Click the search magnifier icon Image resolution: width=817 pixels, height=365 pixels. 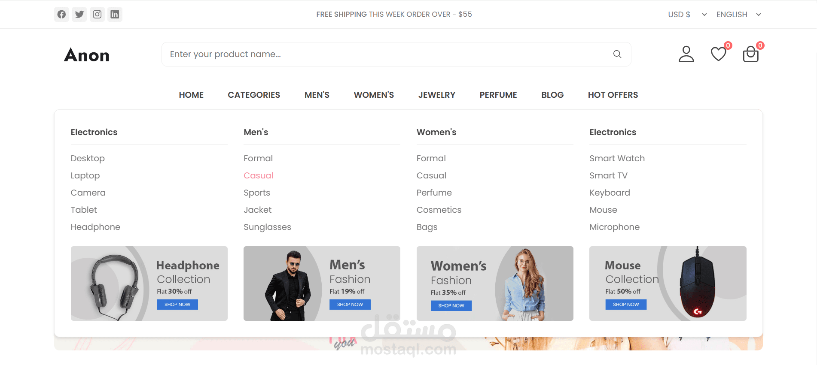coord(617,54)
